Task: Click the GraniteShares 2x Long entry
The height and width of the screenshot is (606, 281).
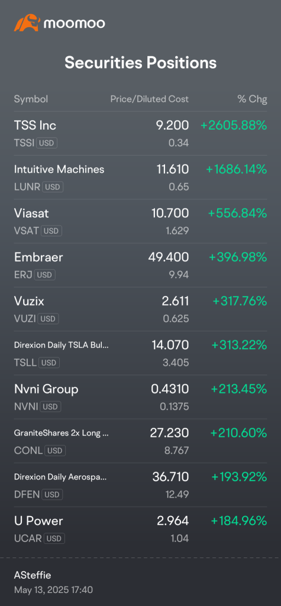Action: (140, 440)
